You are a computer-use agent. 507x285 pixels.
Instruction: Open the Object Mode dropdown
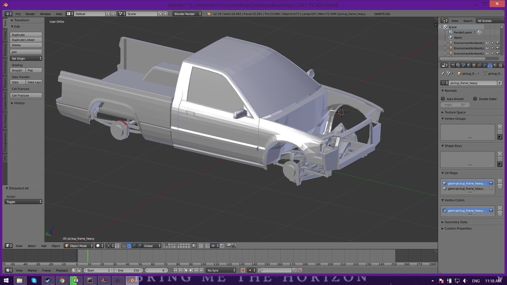point(78,246)
